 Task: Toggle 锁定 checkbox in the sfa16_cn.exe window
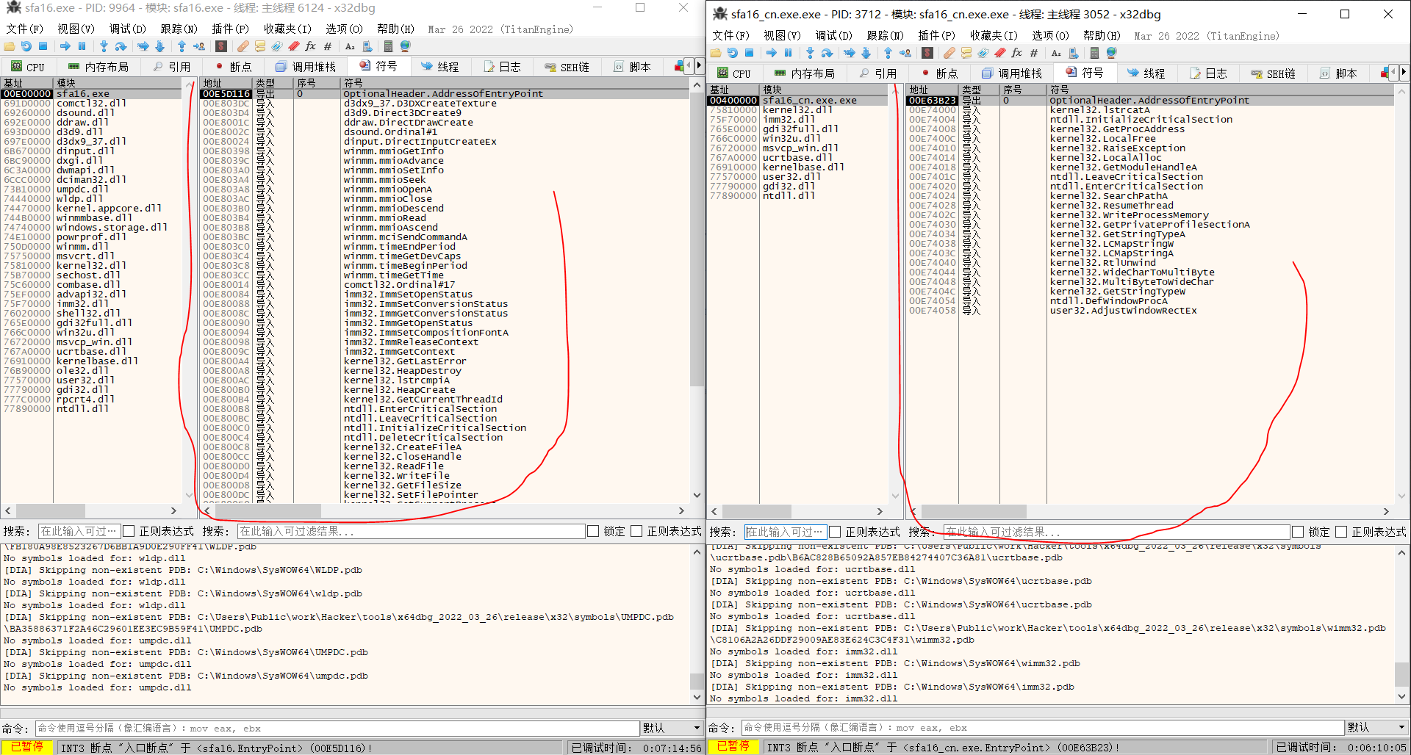[1298, 532]
